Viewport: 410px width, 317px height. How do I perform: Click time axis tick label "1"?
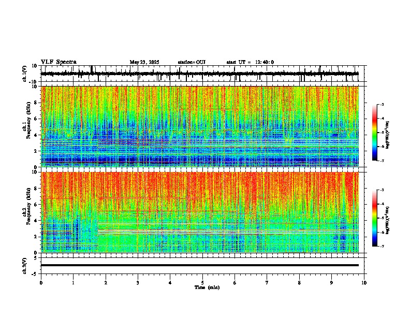[73, 283]
